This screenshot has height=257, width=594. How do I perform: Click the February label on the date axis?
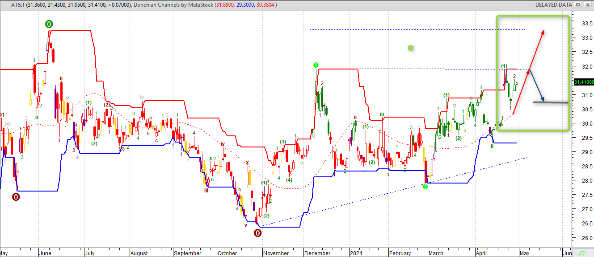(x=400, y=253)
